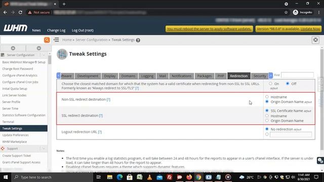The width and height of the screenshot is (324, 182).
Task: Open the Security tab
Action: [260, 76]
